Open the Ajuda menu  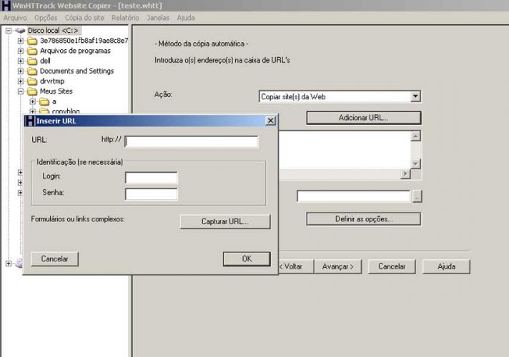[x=186, y=18]
